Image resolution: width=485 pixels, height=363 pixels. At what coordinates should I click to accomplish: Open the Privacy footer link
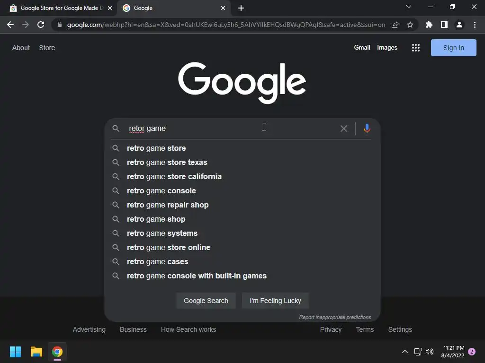[331, 329]
